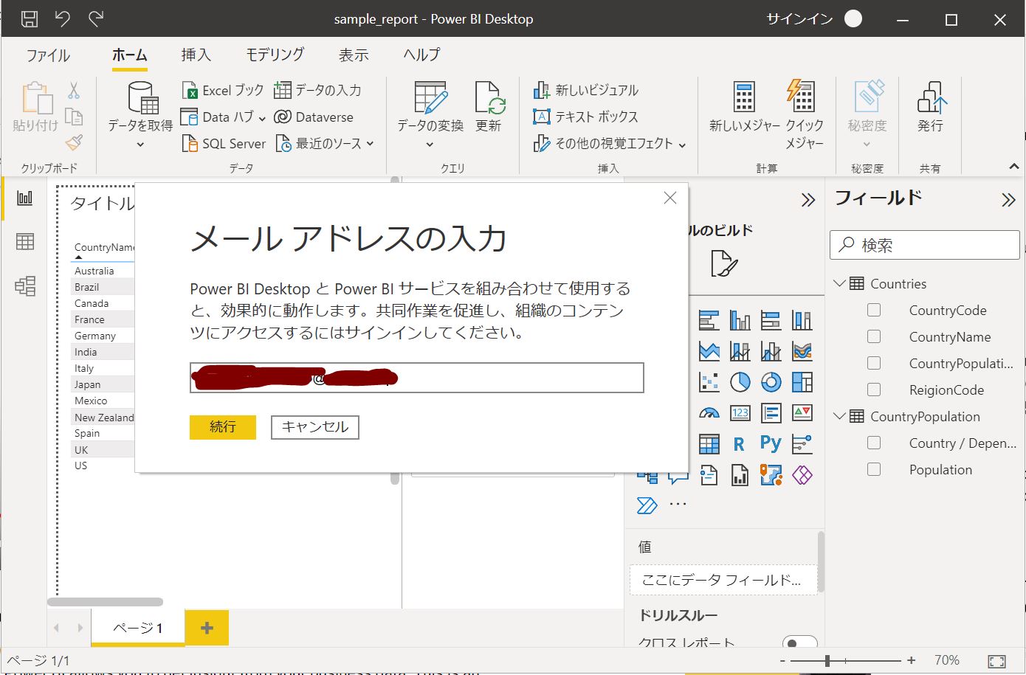Viewport: 1026px width, 675px height.
Task: Select the 表示 ribbon tab
Action: point(354,55)
